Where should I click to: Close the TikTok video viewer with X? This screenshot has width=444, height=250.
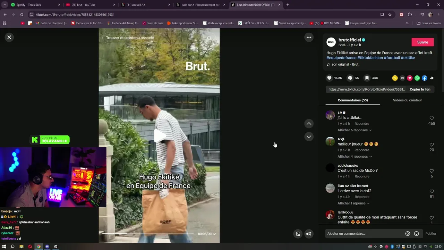[x=9, y=37]
